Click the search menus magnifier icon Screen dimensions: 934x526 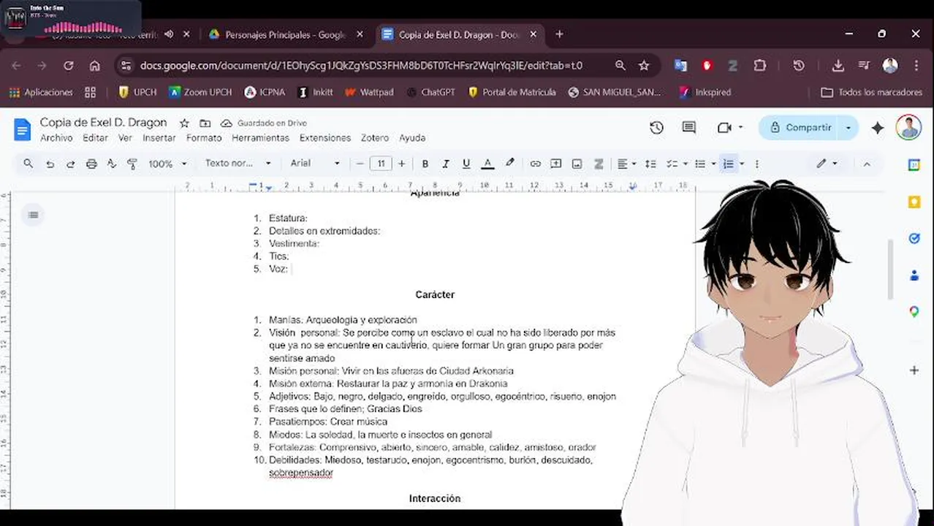point(29,164)
